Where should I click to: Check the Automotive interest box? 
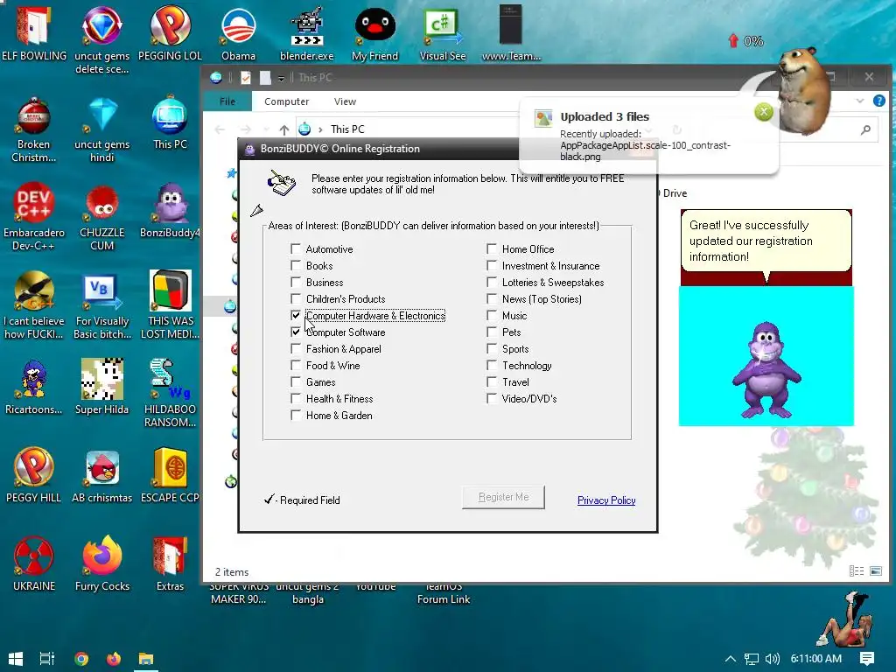pyautogui.click(x=296, y=248)
